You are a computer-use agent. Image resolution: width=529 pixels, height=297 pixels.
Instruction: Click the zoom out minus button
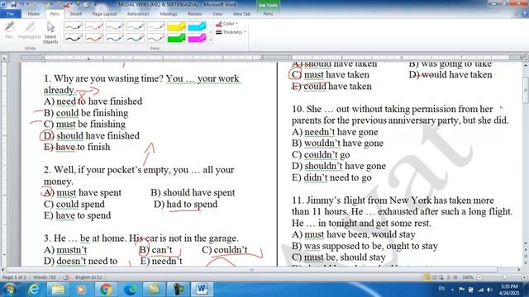coord(479,277)
